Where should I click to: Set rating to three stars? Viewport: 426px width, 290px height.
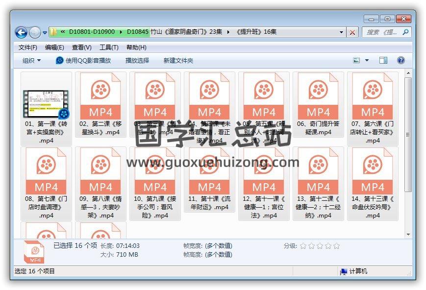click(x=320, y=246)
